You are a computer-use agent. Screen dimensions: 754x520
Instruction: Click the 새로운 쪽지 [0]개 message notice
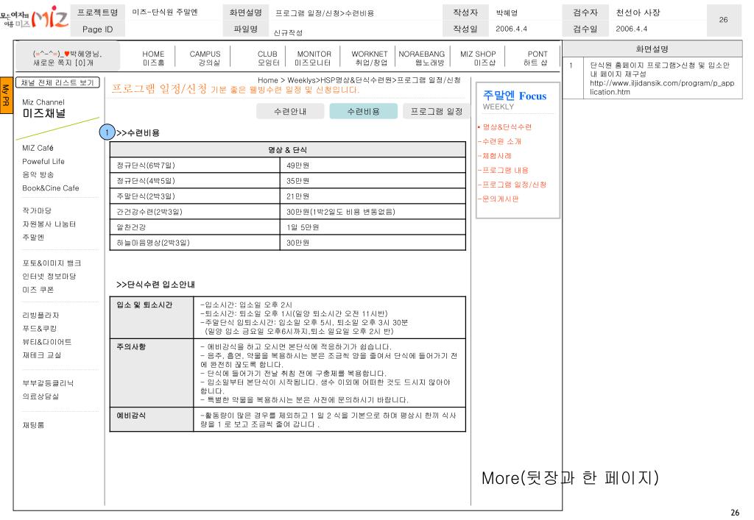click(x=63, y=63)
